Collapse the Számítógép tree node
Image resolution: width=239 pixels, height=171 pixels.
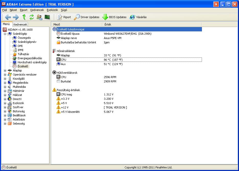click(x=5, y=34)
